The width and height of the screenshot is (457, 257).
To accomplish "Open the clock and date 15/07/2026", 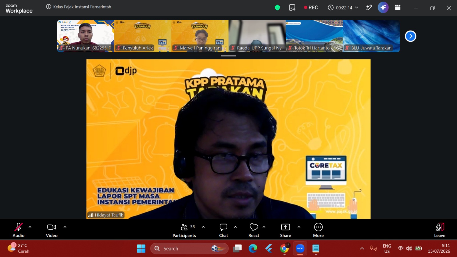I will [x=439, y=249].
